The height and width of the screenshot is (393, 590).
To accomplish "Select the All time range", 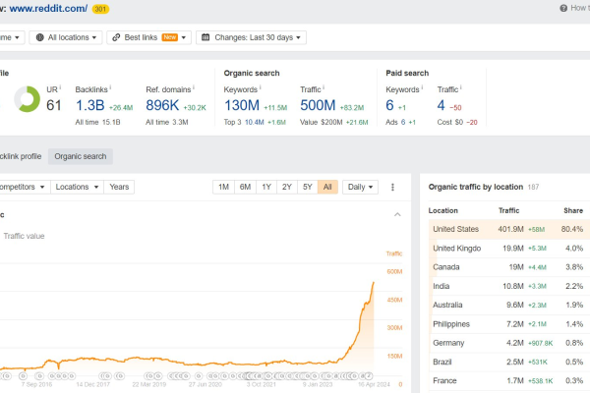I will pos(327,187).
